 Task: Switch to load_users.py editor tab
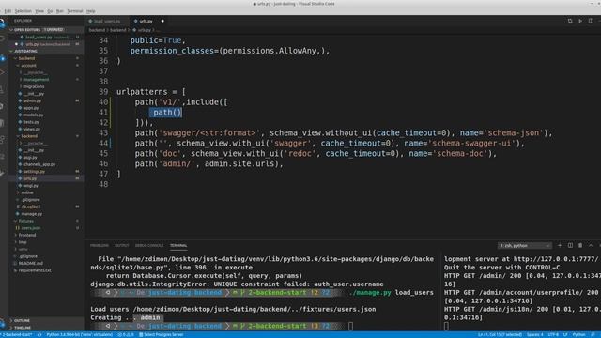point(106,21)
